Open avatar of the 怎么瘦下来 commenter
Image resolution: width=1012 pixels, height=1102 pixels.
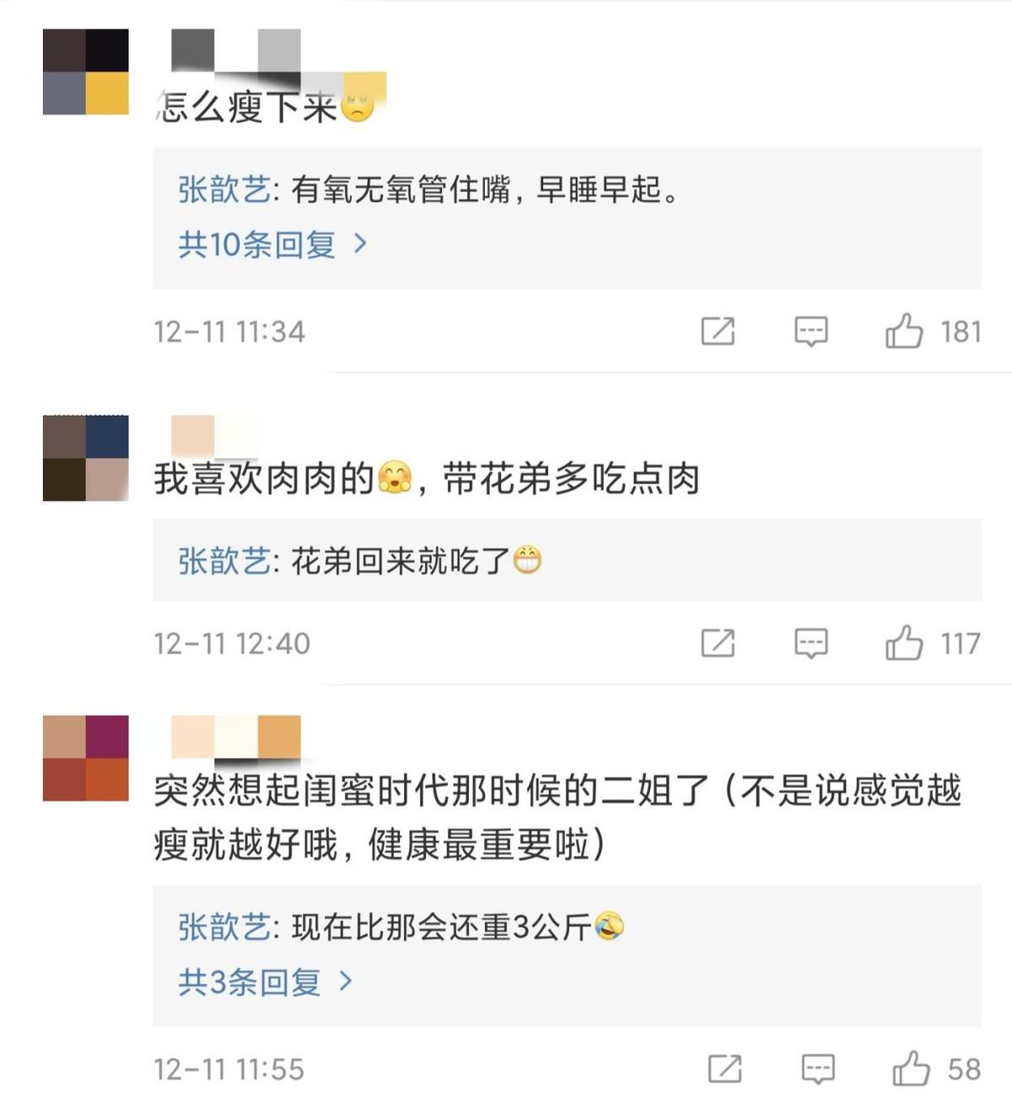tap(86, 72)
